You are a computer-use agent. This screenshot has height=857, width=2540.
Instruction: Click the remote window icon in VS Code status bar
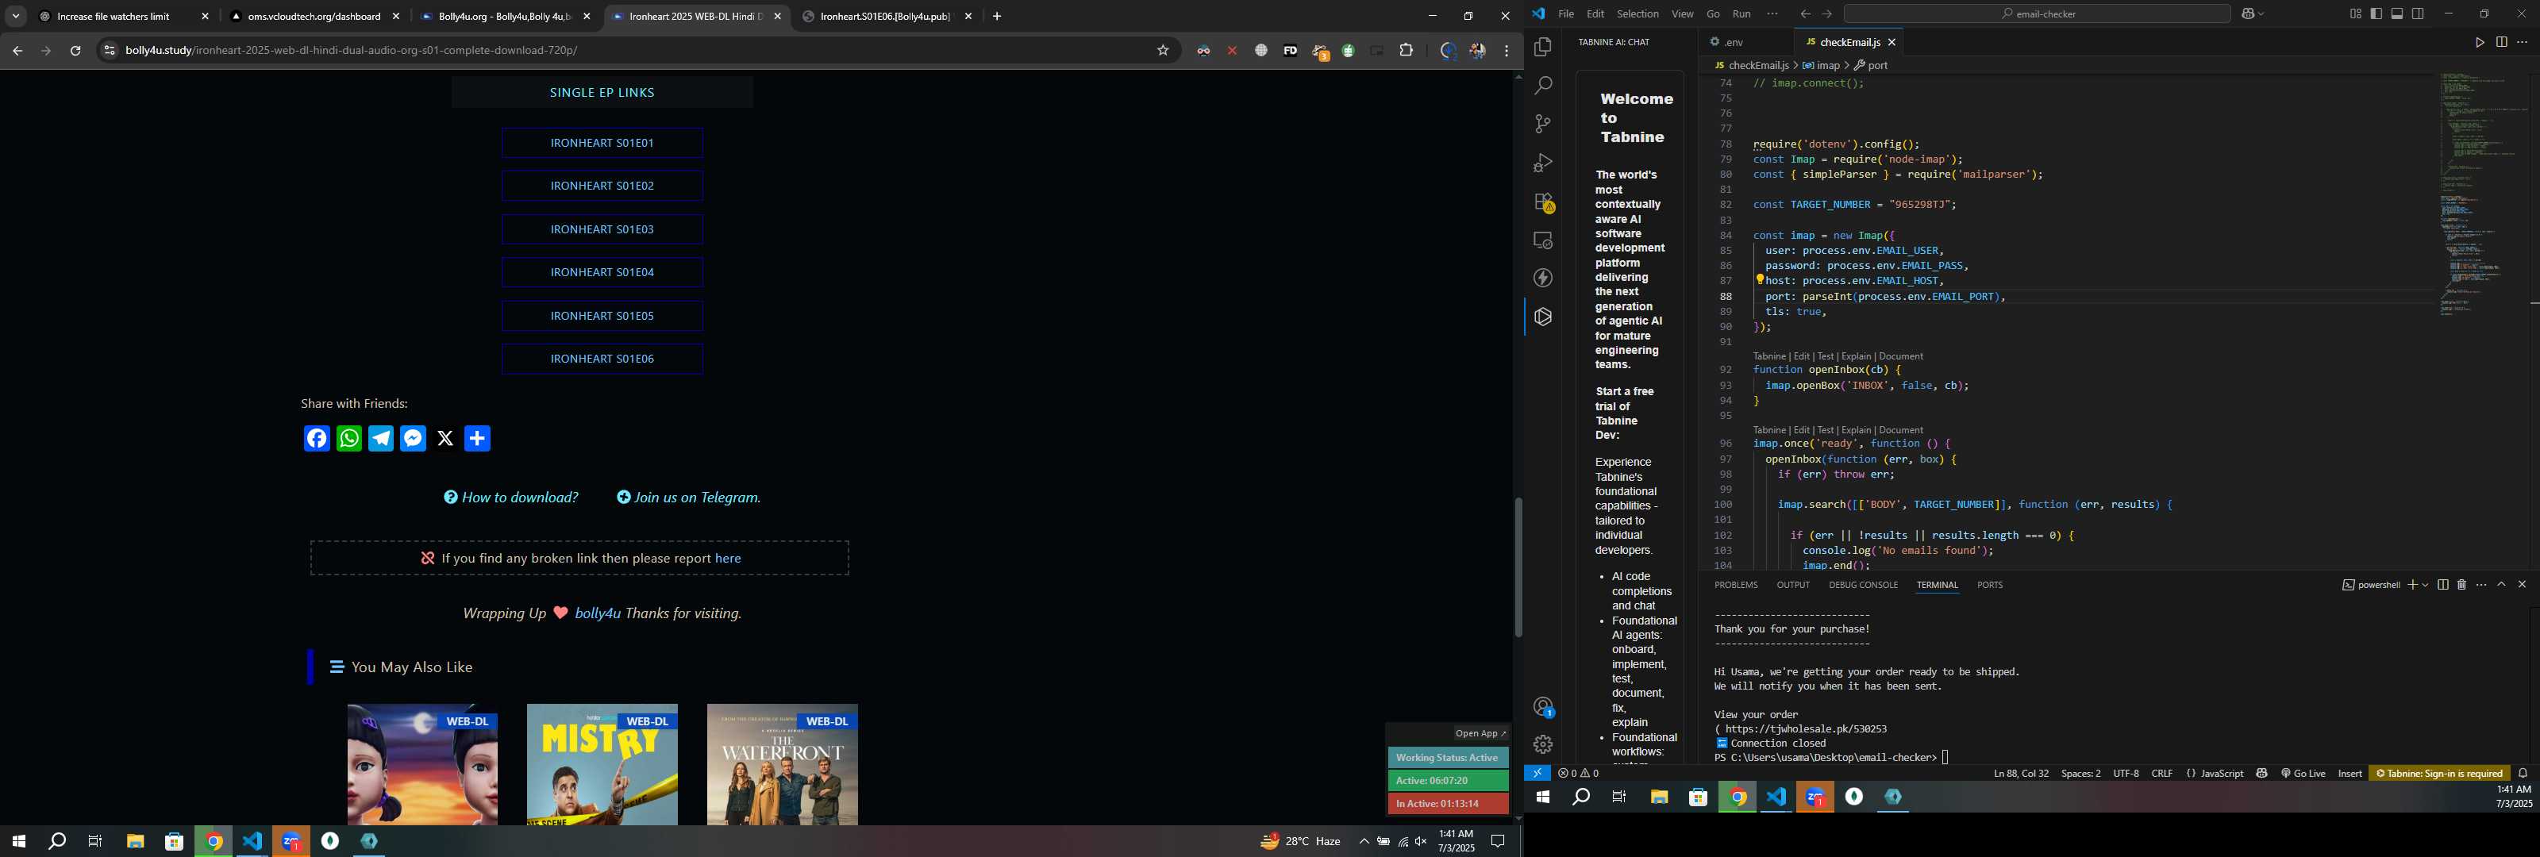(1537, 773)
